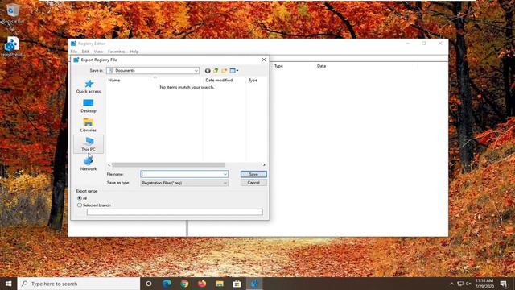Open the View menu in Registry Editor
The height and width of the screenshot is (290, 515).
pyautogui.click(x=98, y=52)
